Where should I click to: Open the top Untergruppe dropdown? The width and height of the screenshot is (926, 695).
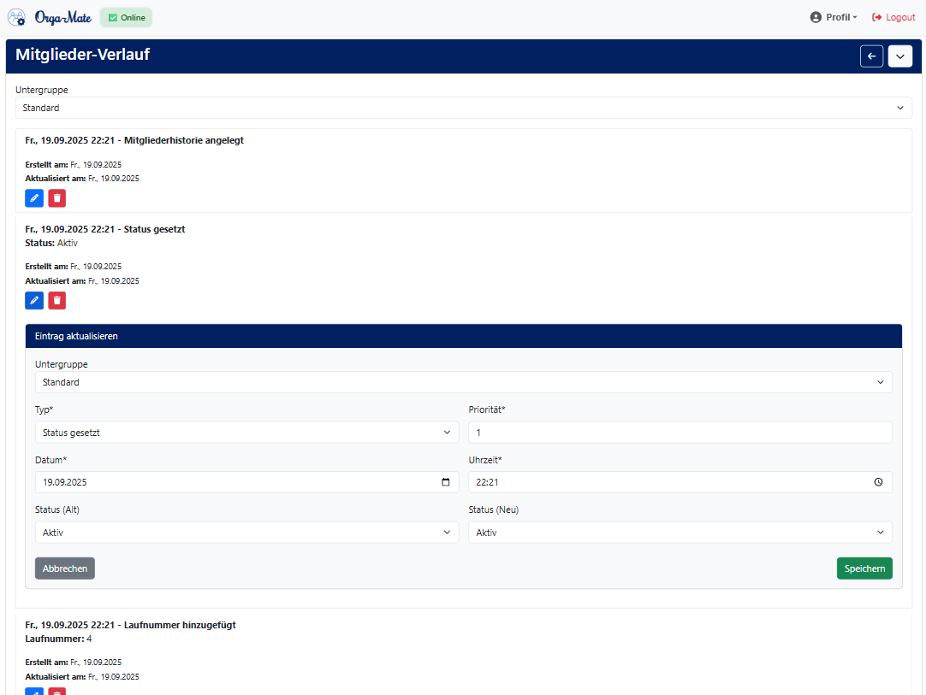point(462,108)
